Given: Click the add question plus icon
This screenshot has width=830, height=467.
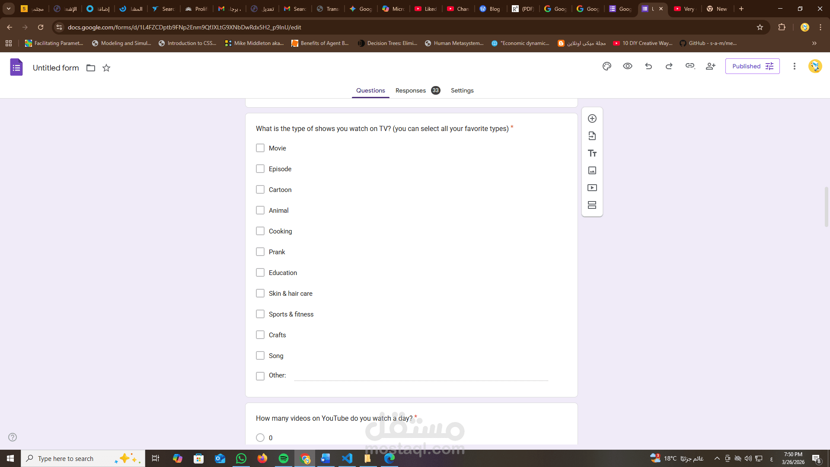Looking at the screenshot, I should point(592,118).
